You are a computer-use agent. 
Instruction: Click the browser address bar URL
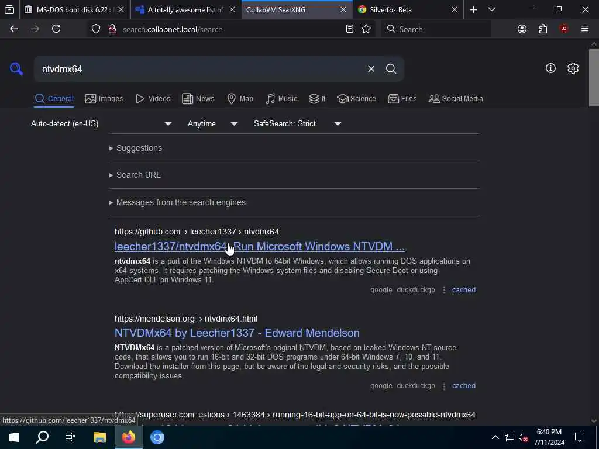[x=173, y=29]
